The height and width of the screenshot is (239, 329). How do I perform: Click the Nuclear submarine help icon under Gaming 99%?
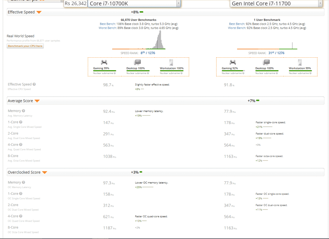[115, 73]
